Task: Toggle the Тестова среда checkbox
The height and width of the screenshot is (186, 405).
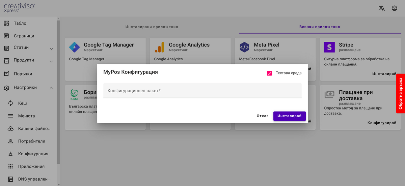Action: (269, 73)
